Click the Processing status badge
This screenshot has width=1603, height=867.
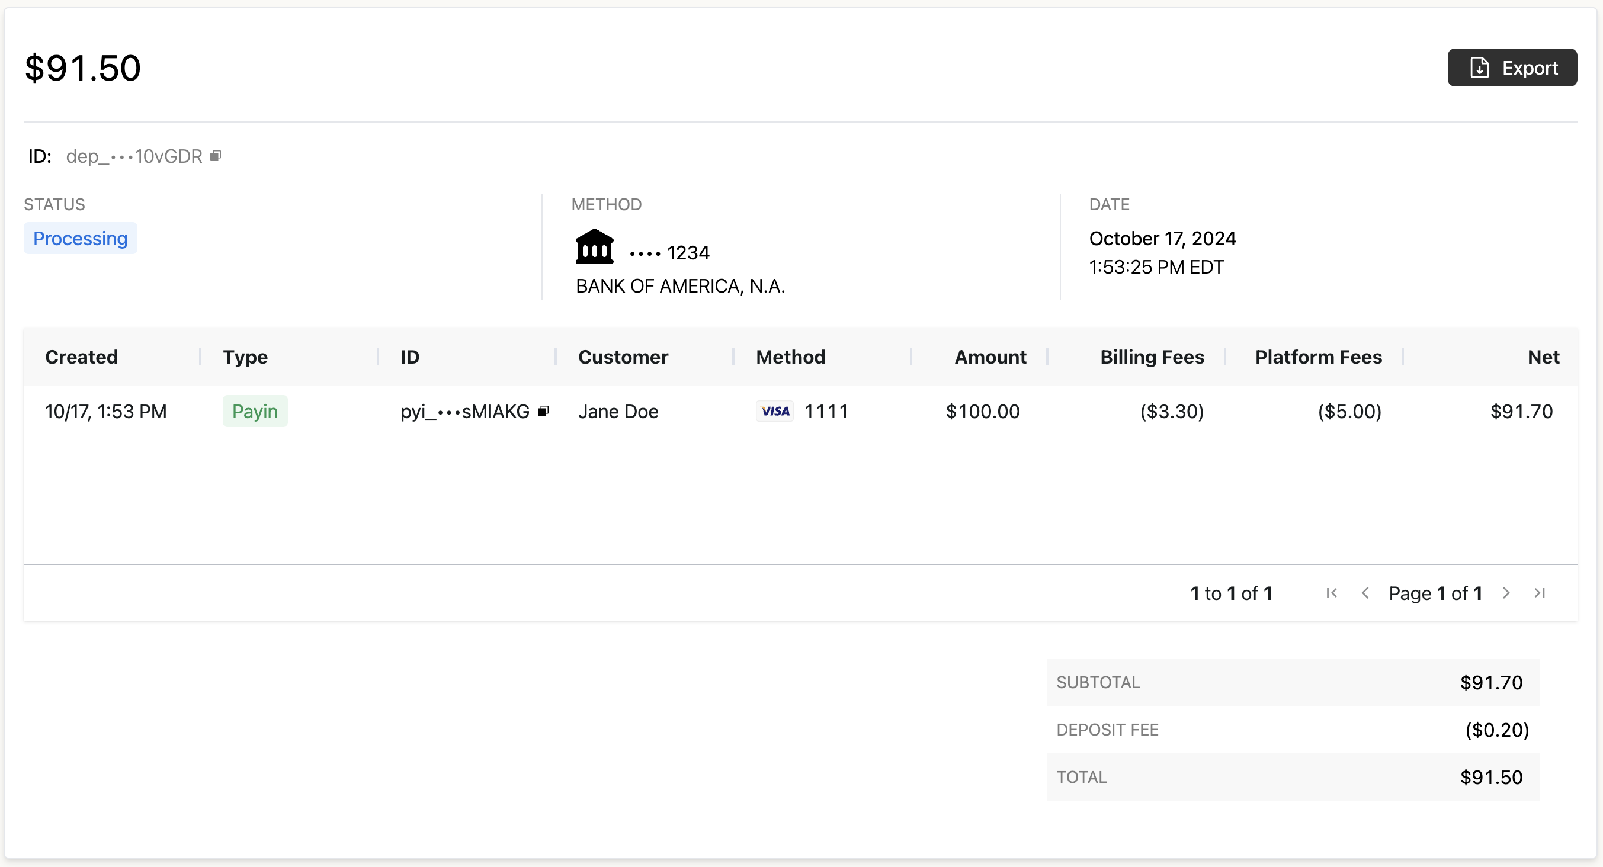click(x=80, y=238)
